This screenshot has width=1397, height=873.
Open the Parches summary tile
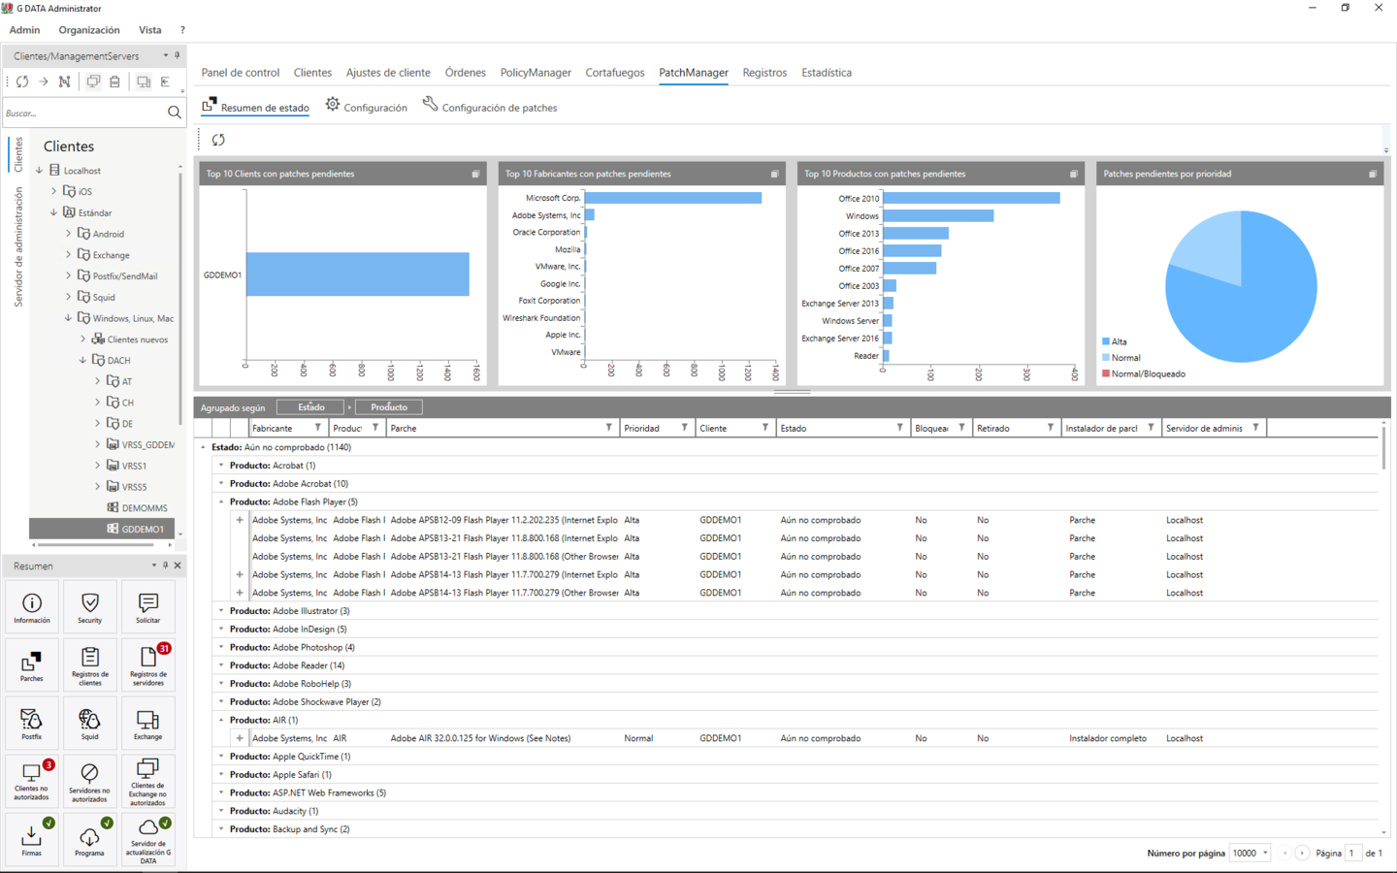32,664
